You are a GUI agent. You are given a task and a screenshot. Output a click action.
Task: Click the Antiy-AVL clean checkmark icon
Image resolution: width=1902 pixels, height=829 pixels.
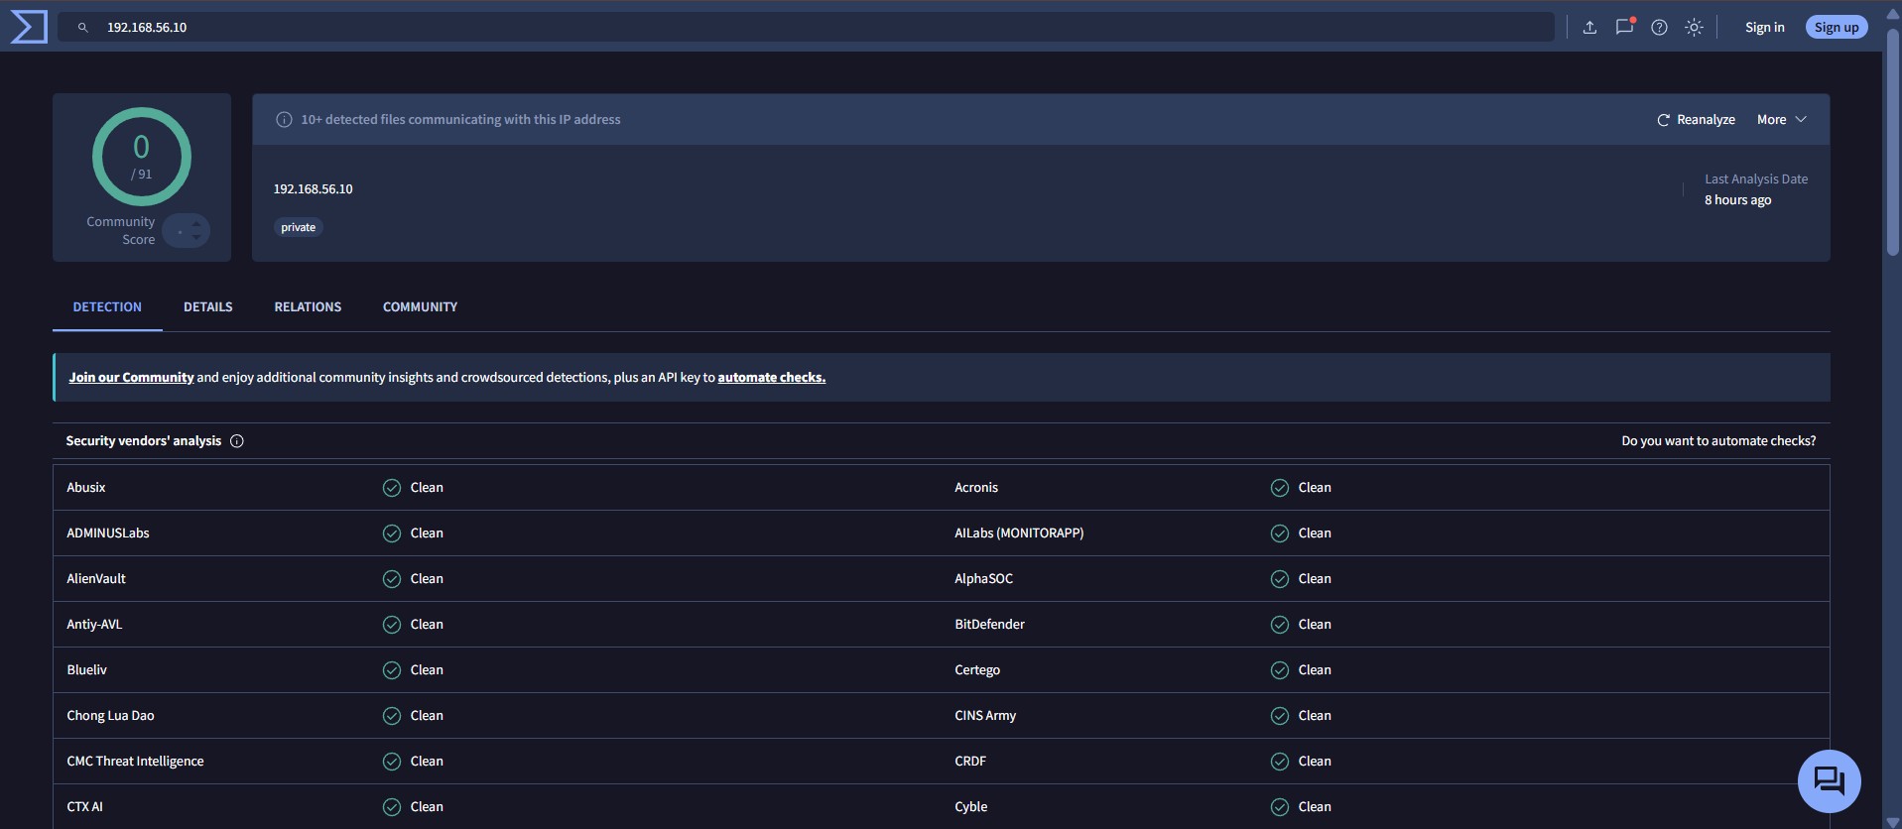click(x=392, y=625)
